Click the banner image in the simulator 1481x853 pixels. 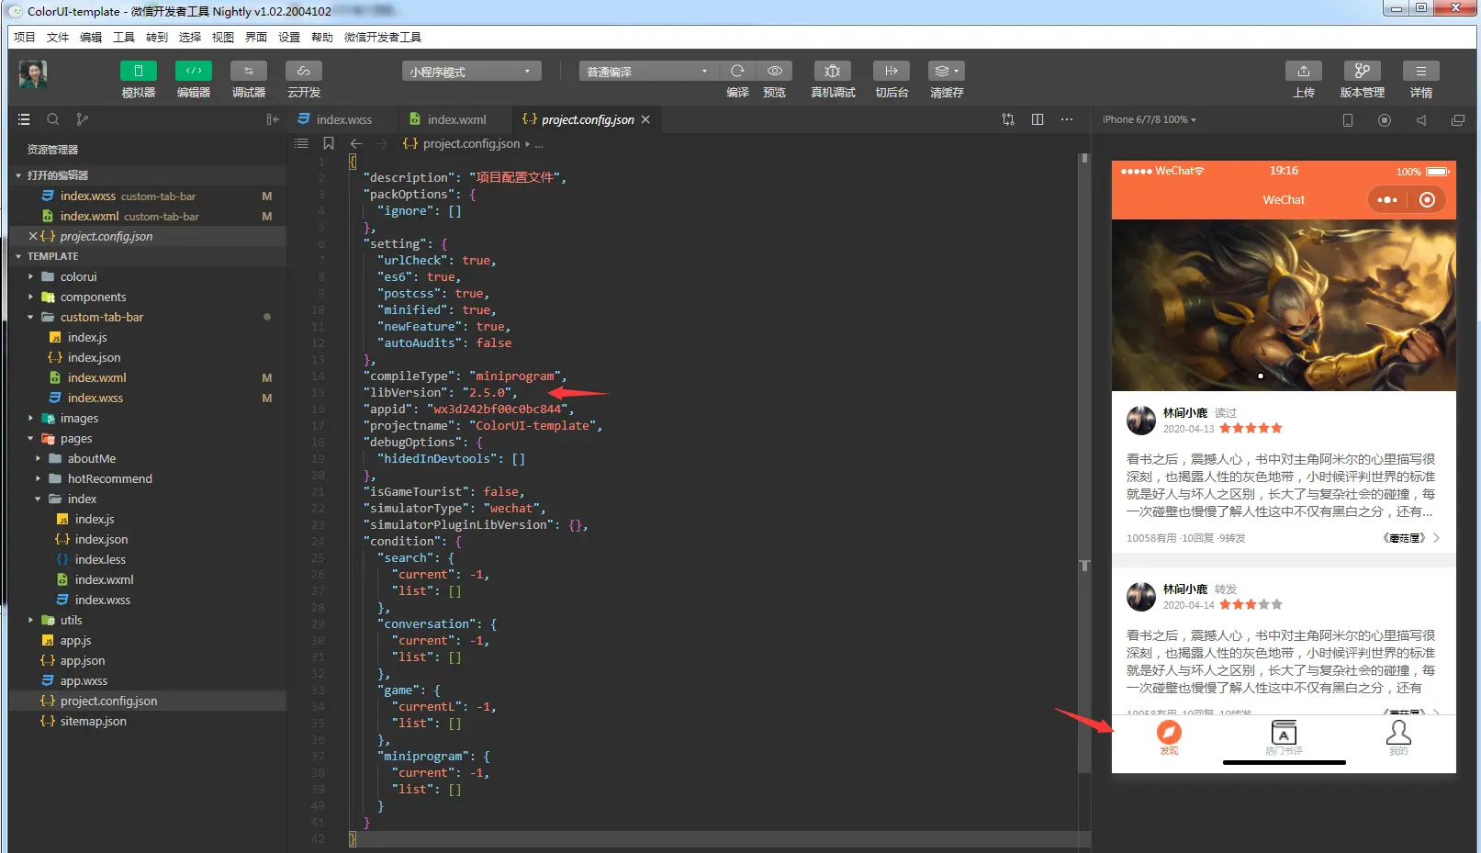click(x=1284, y=305)
